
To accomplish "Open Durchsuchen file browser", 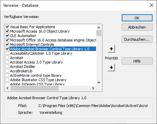I will pyautogui.click(x=137, y=39).
